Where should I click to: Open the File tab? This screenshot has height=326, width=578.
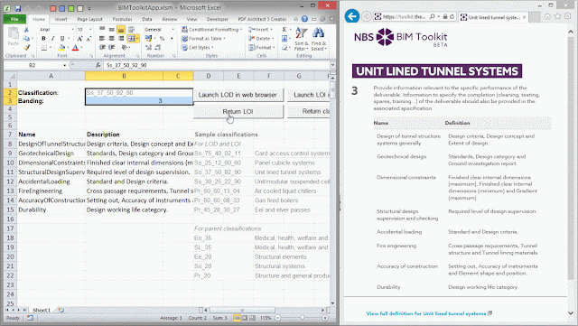[x=14, y=19]
